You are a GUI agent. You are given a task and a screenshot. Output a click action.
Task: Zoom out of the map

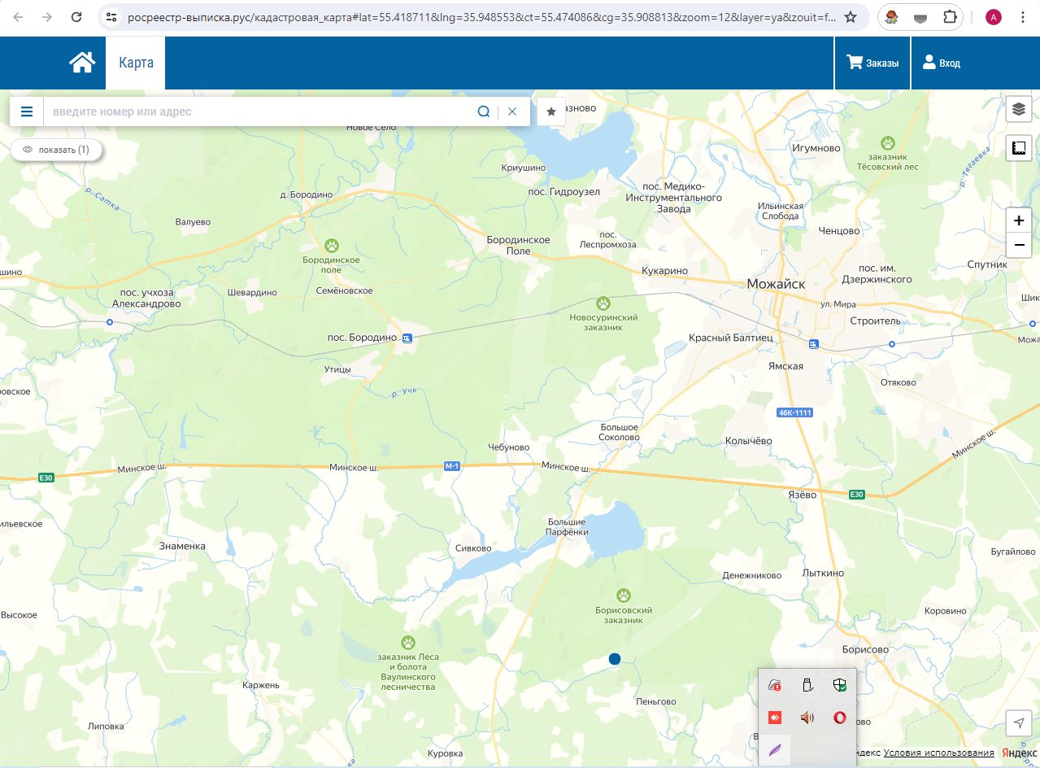(x=1018, y=245)
